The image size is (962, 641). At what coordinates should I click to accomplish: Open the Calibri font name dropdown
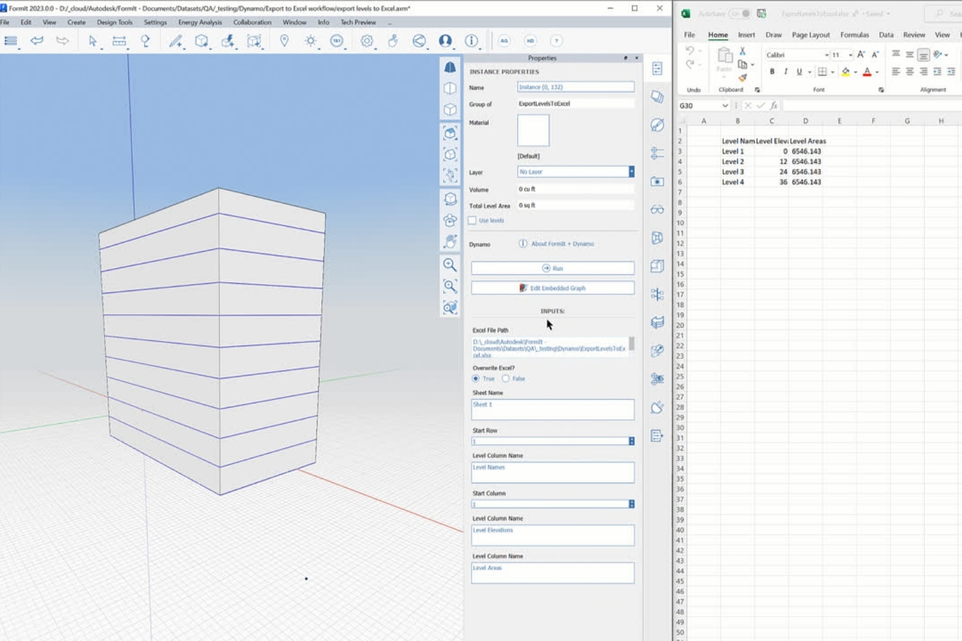coord(827,55)
